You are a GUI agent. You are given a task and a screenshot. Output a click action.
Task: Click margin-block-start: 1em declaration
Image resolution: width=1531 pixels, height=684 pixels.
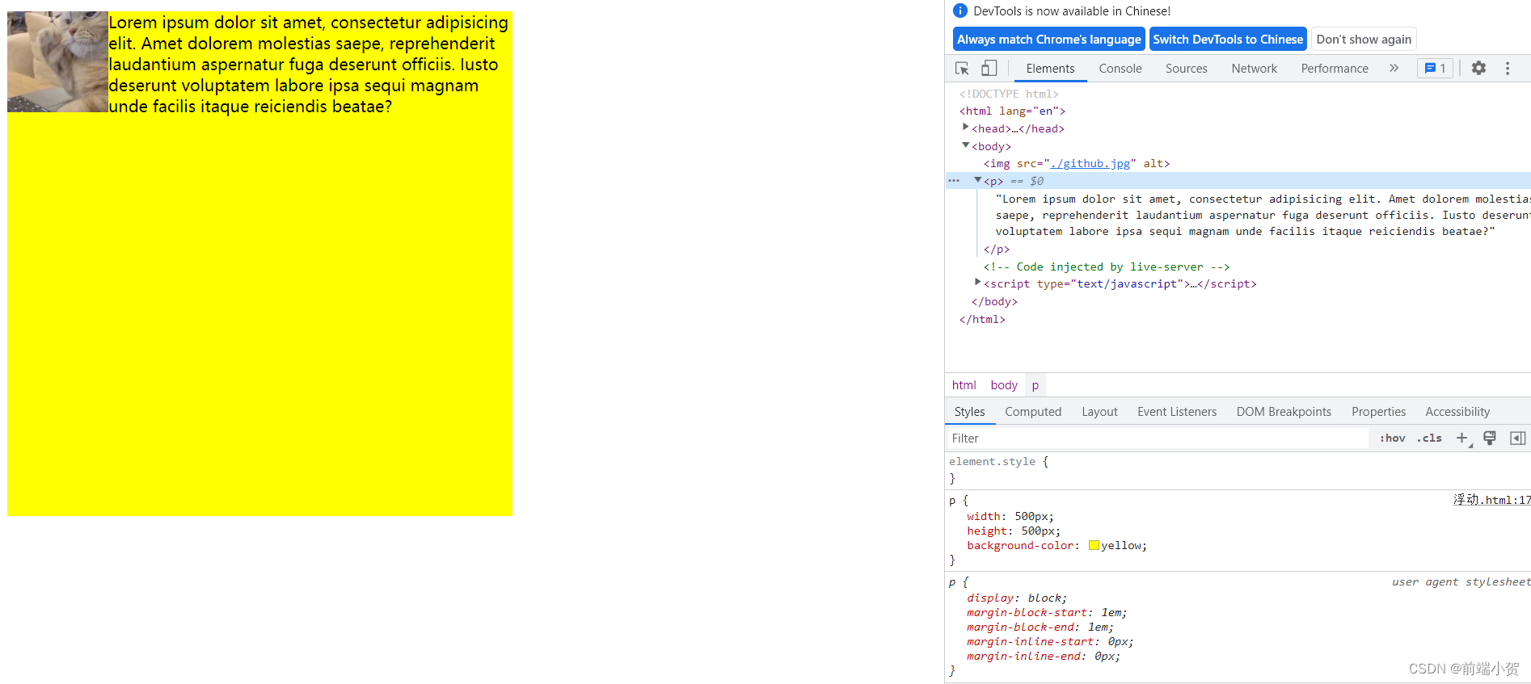point(1047,612)
